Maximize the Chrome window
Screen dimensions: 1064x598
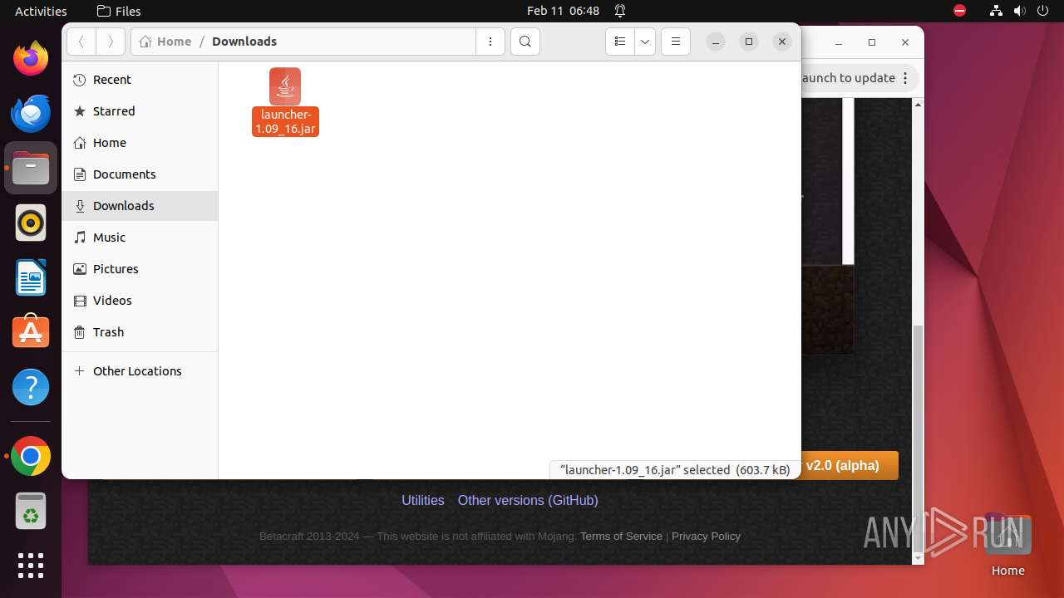tap(872, 42)
